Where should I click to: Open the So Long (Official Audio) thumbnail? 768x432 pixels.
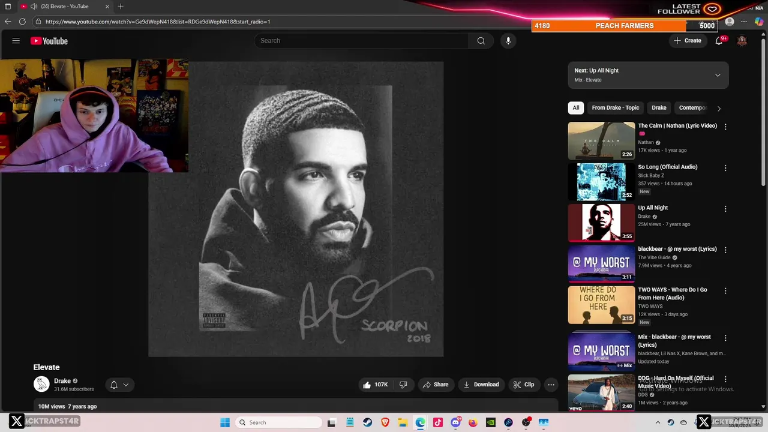point(601,182)
